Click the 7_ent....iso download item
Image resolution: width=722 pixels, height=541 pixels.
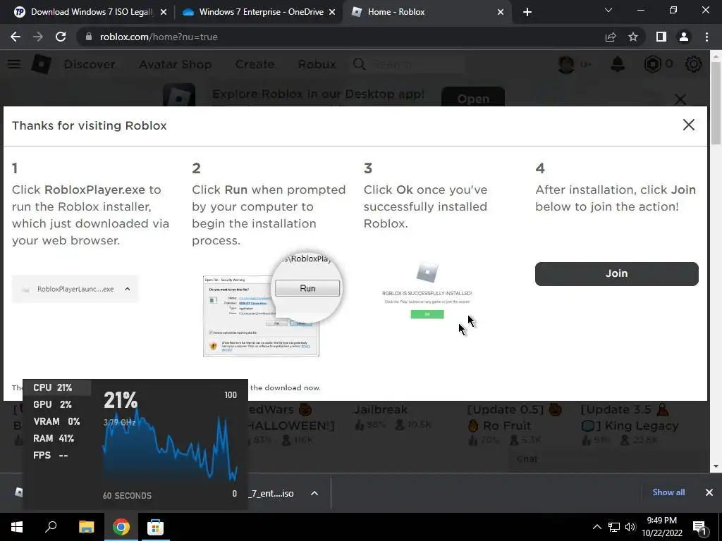click(271, 493)
